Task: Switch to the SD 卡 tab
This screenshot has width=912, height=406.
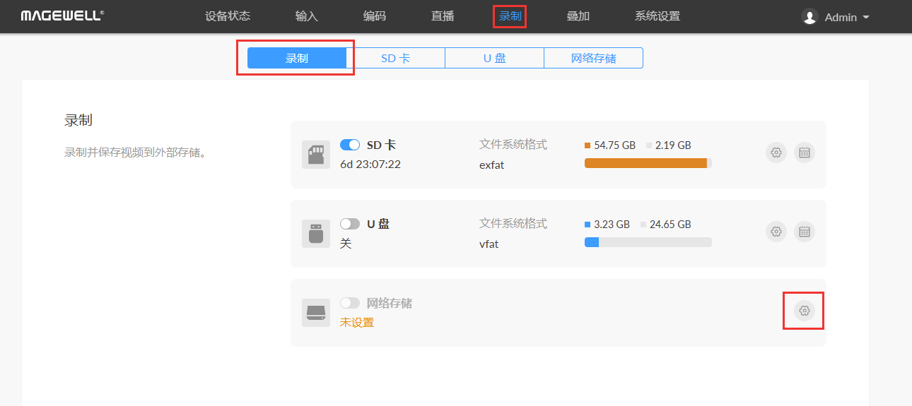Action: [395, 59]
